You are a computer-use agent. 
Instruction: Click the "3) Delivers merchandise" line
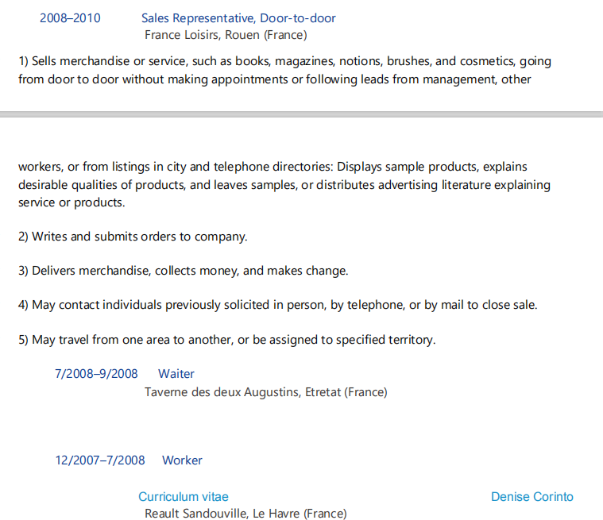point(184,271)
